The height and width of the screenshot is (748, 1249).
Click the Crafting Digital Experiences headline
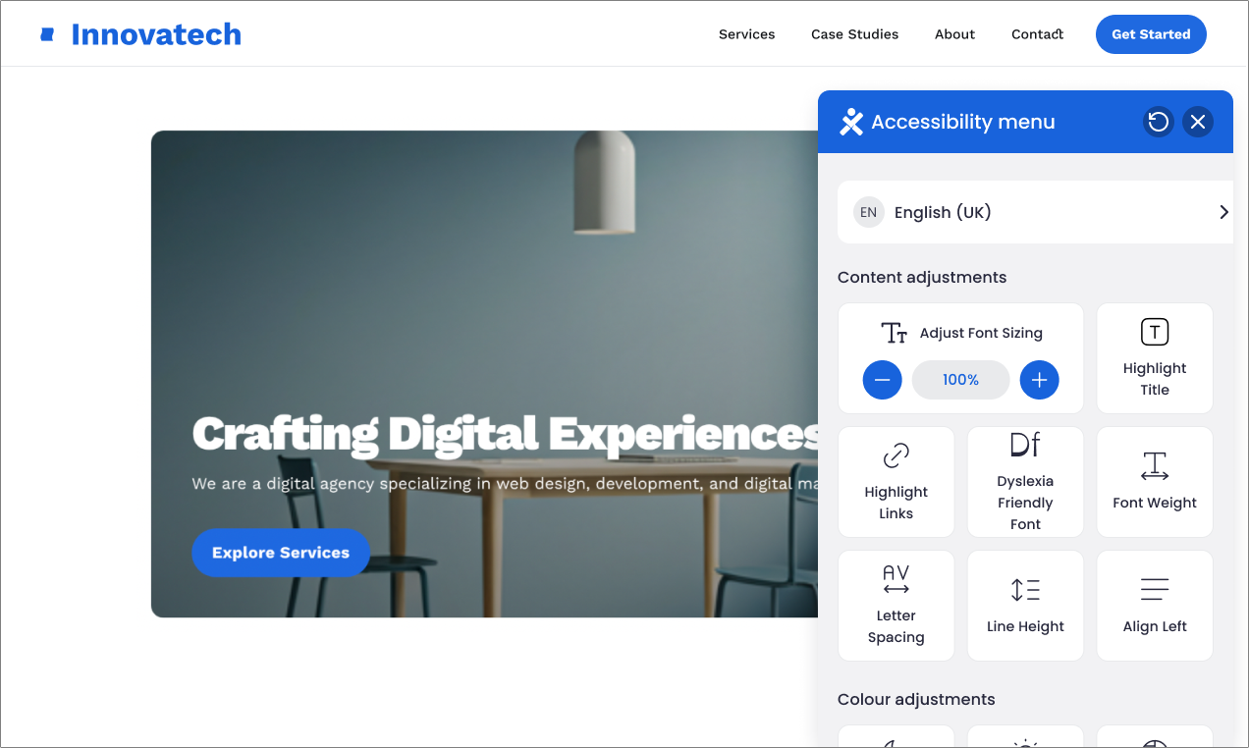coord(505,434)
